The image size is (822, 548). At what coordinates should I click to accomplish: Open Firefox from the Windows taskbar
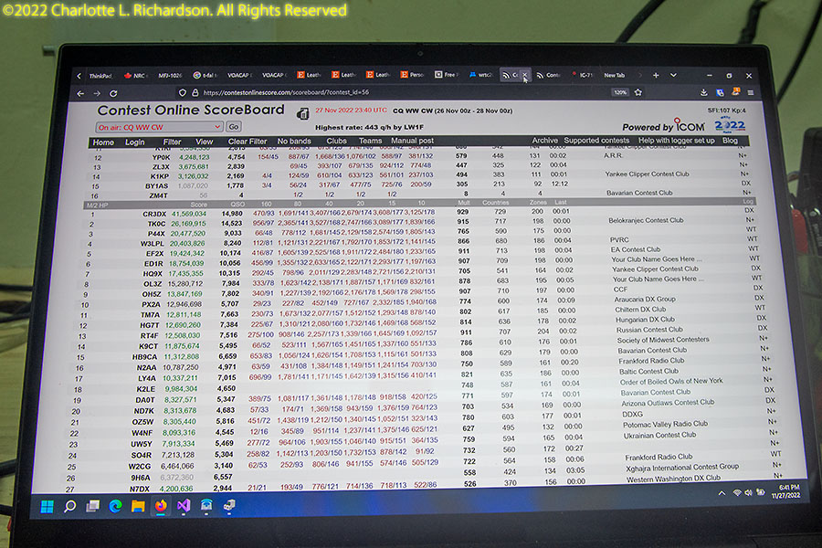click(162, 504)
